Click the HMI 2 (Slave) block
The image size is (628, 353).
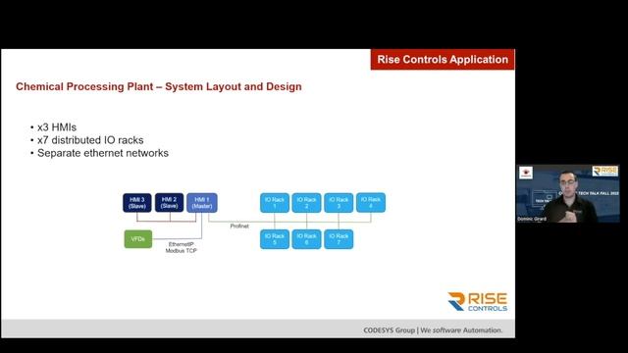(169, 203)
